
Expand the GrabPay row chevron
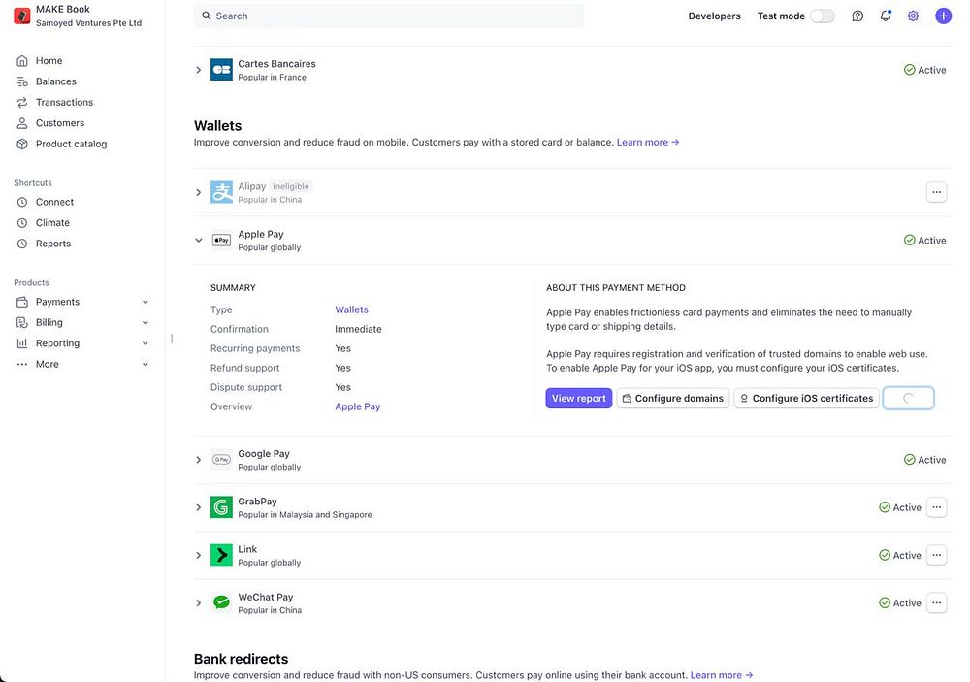point(199,507)
